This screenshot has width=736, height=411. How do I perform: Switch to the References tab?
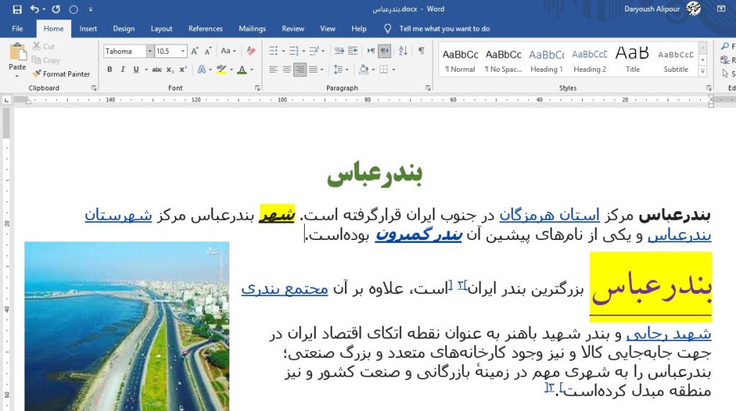[x=206, y=29]
